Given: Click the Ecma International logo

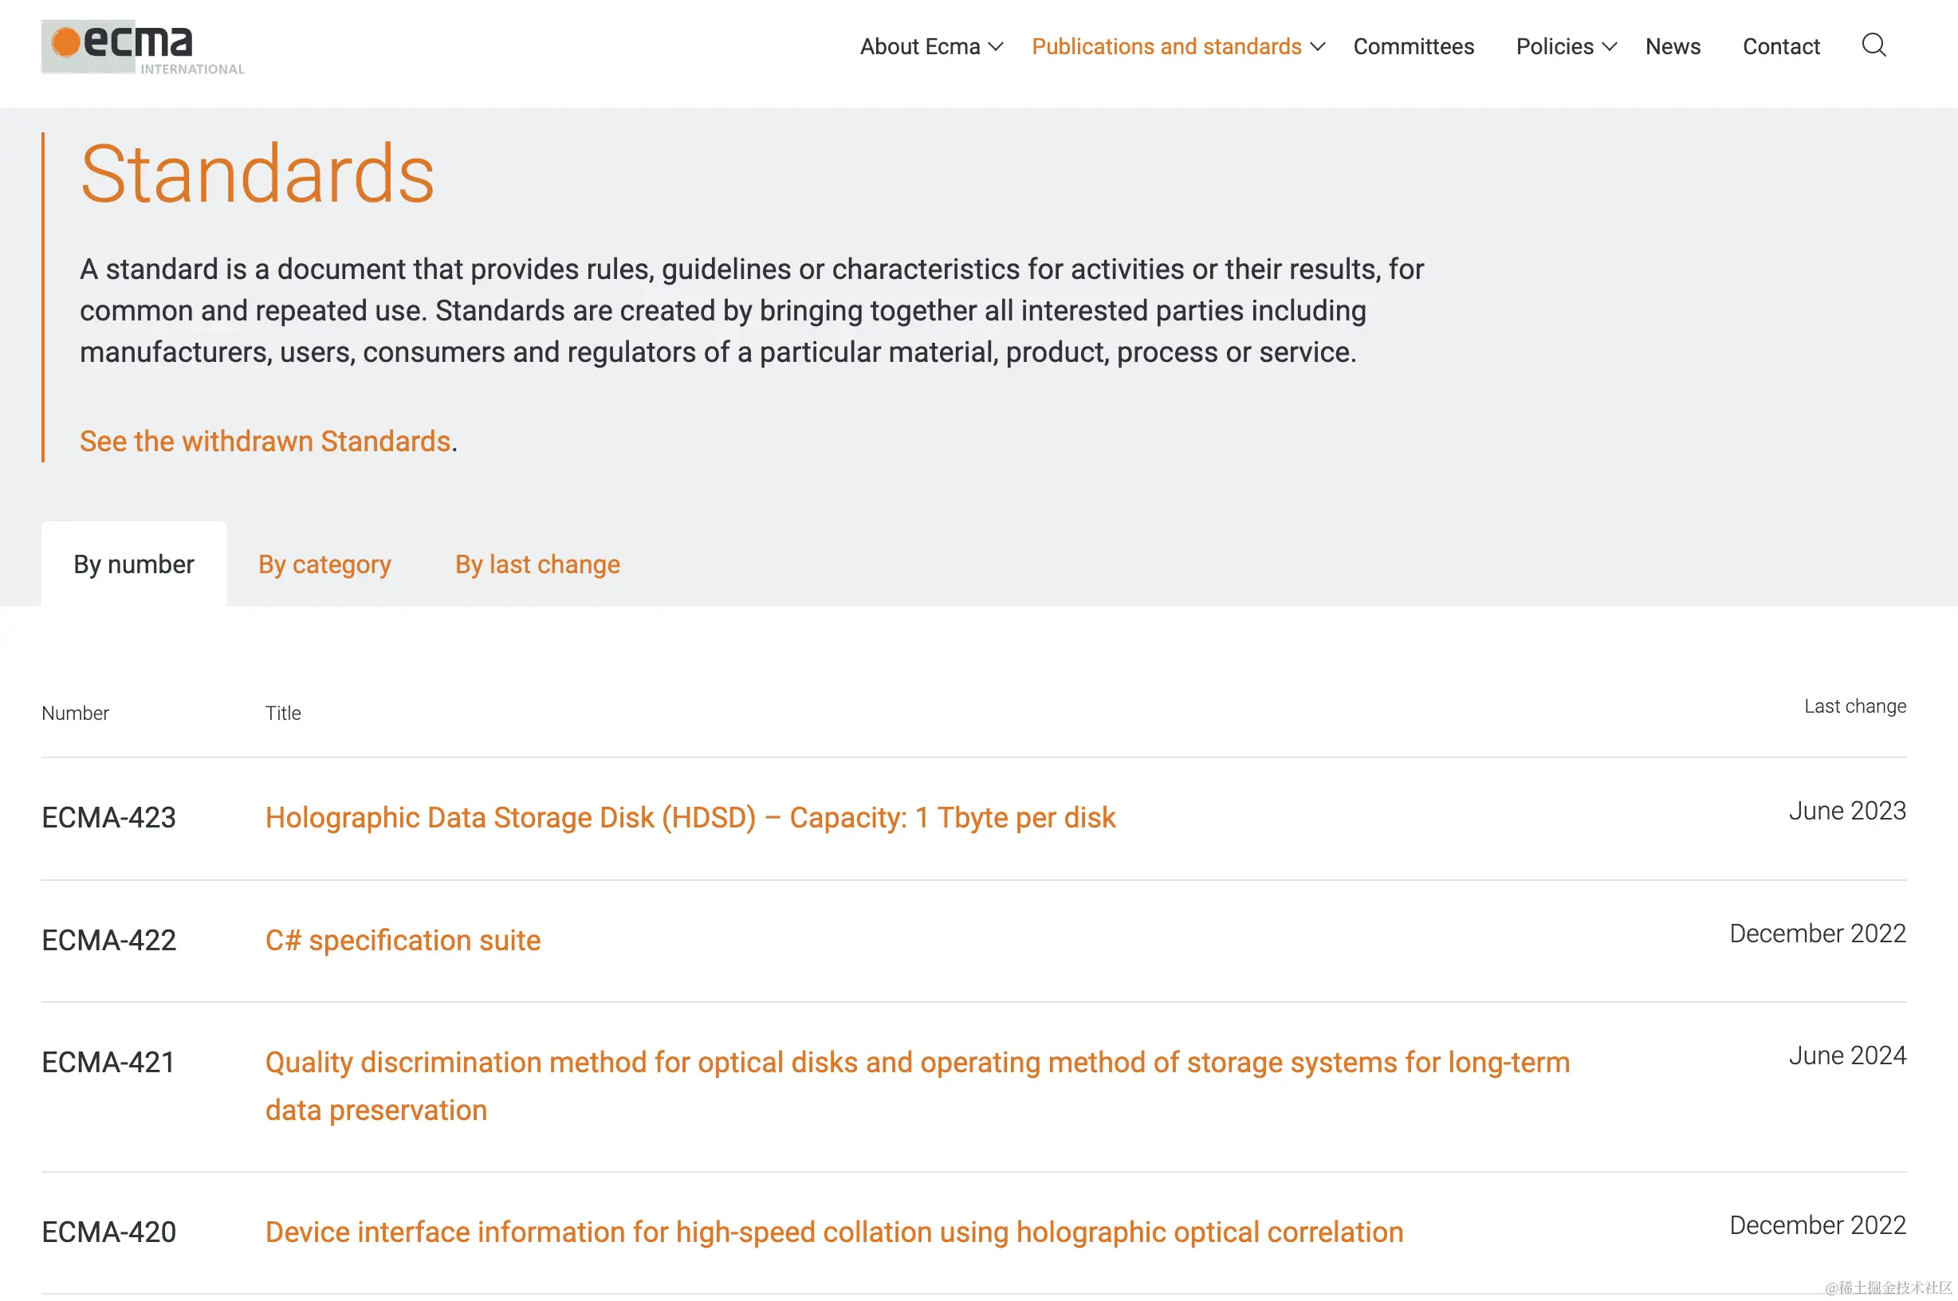Looking at the screenshot, I should pyautogui.click(x=143, y=47).
